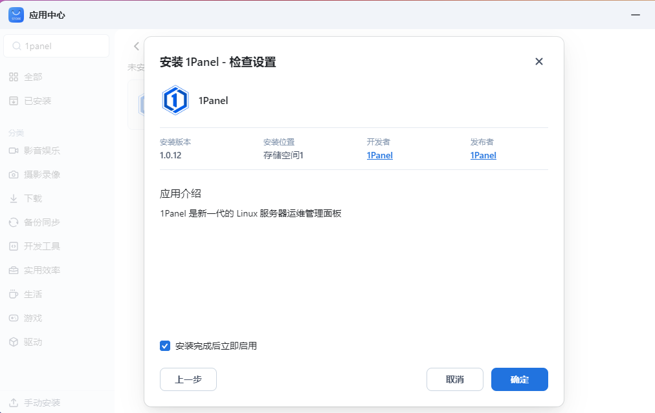This screenshot has height=413, width=655.
Task: Close the install 1Panel dialog
Action: [538, 61]
